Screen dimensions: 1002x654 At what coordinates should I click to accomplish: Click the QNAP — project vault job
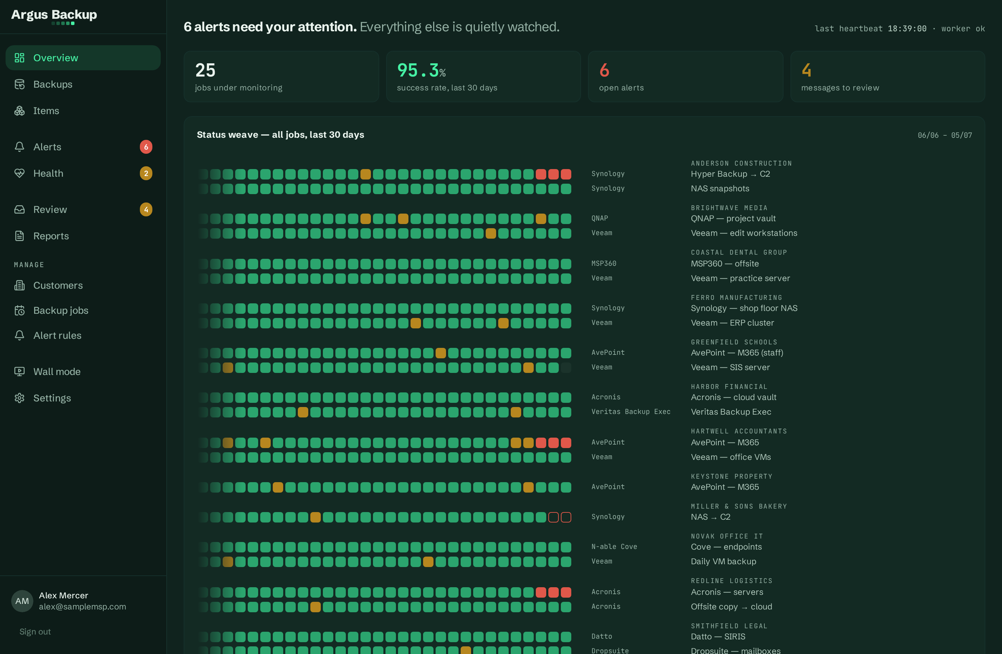click(733, 218)
